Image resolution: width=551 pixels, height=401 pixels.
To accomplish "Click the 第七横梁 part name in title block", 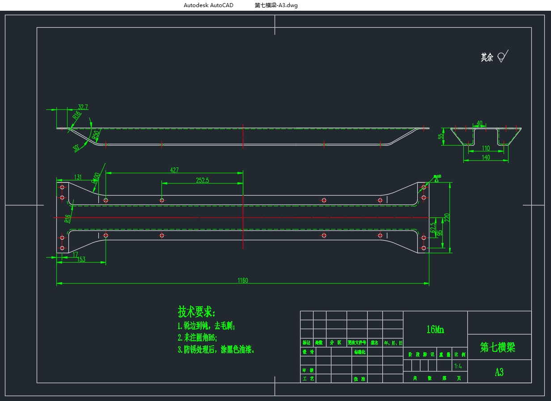I will point(498,347).
